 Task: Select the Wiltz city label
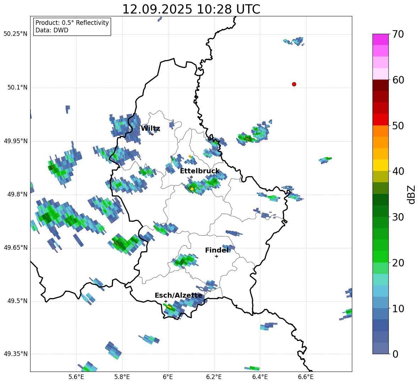[x=150, y=128]
